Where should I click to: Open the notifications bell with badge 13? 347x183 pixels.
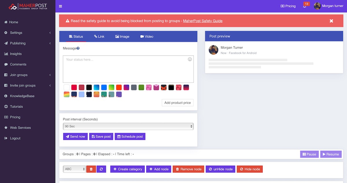coord(305,6)
